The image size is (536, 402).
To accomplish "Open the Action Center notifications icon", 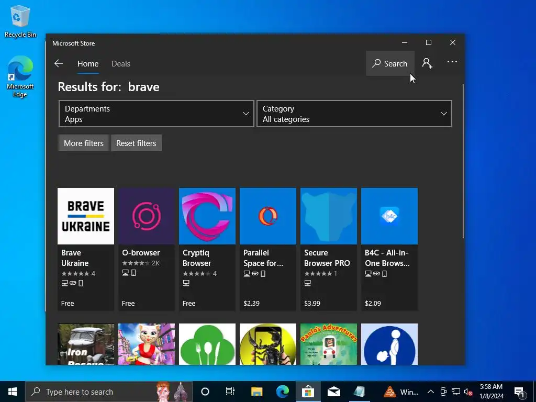I will [519, 392].
